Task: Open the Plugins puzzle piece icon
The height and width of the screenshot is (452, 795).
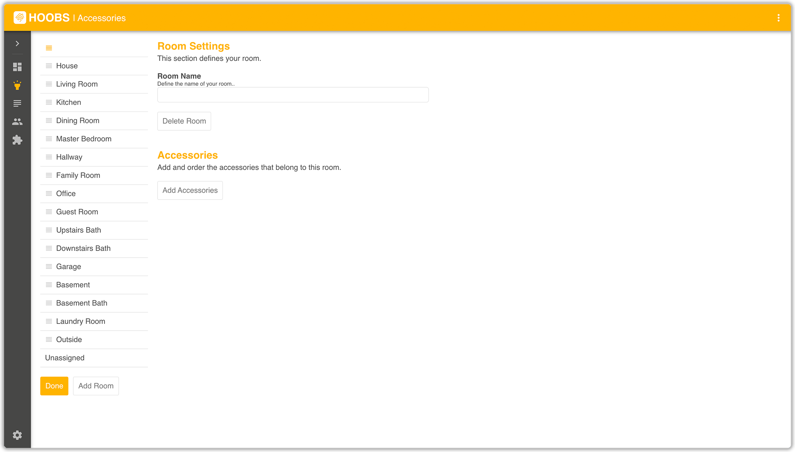Action: (x=17, y=140)
